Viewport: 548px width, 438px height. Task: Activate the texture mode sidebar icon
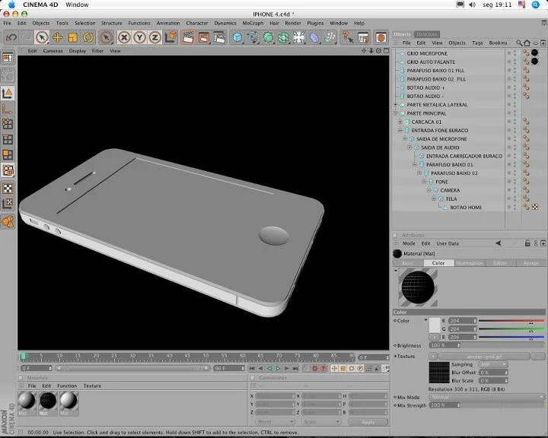(x=8, y=189)
